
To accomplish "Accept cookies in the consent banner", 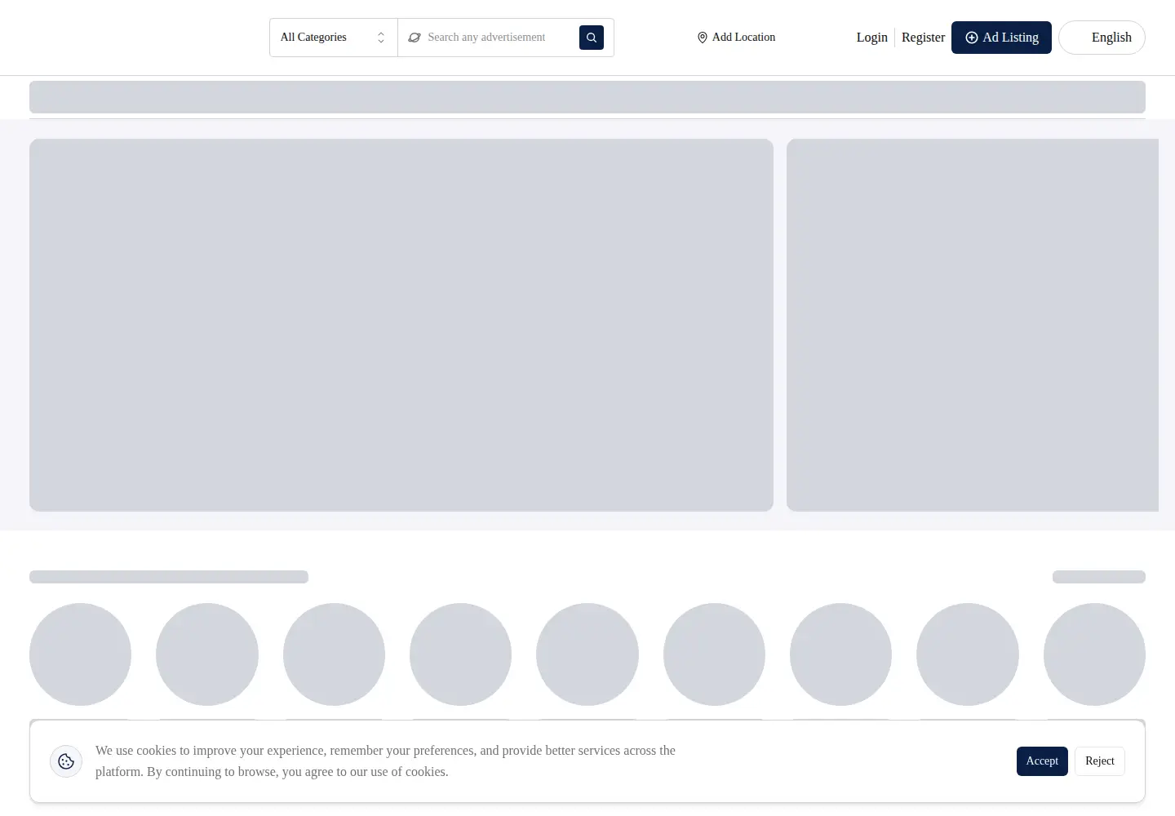I will (x=1042, y=761).
